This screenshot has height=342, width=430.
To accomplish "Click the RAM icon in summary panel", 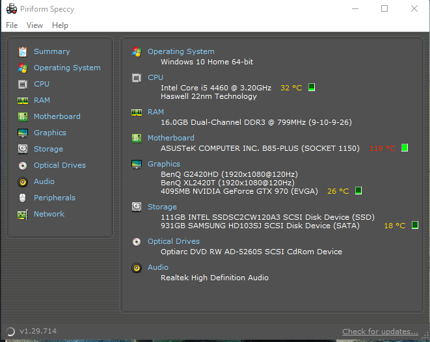I will [137, 112].
